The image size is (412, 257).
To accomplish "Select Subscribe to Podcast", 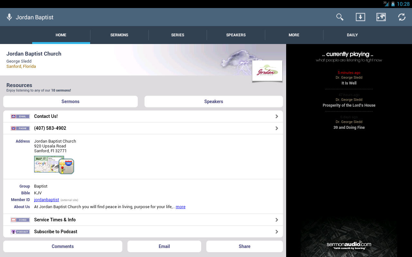I will click(x=143, y=232).
